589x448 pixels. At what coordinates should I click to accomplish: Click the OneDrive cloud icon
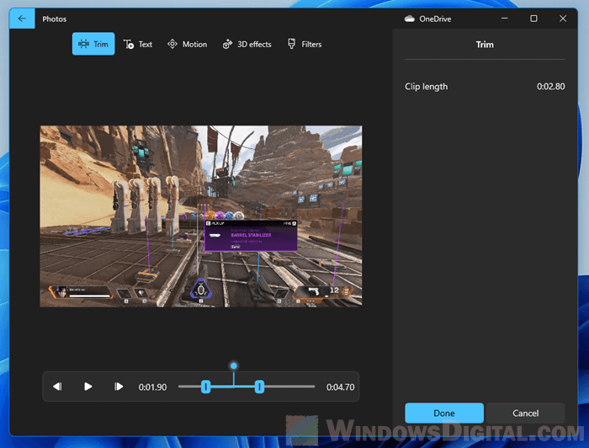coord(410,19)
